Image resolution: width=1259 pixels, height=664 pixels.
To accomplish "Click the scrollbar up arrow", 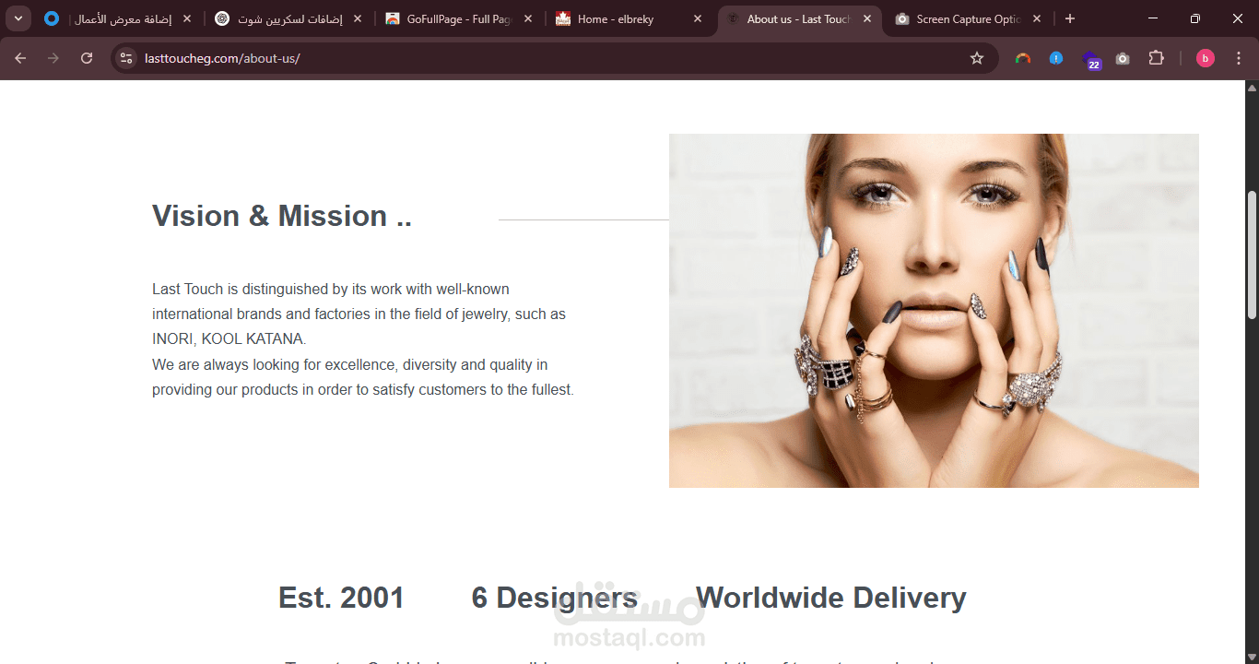I will point(1252,88).
